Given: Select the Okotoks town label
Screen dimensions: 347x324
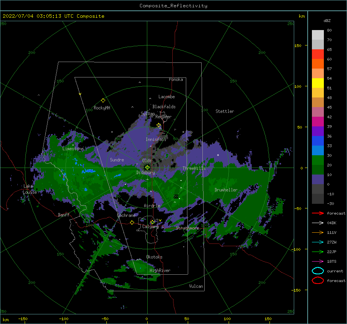Looking at the screenshot, I should [154, 257].
